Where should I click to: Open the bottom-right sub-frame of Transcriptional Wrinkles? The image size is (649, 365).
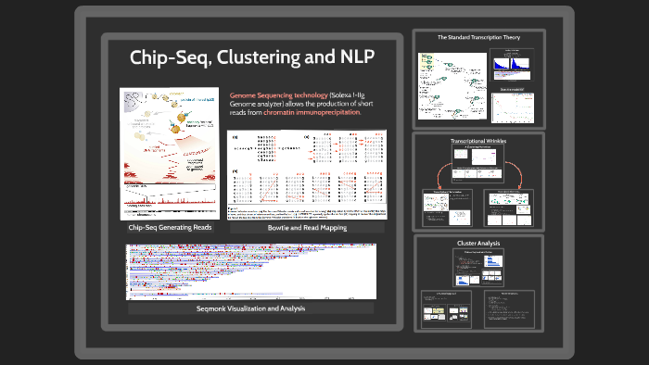point(509,208)
